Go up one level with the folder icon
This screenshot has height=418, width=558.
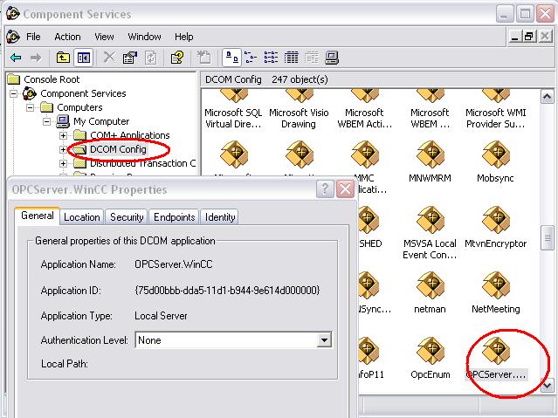(63, 58)
